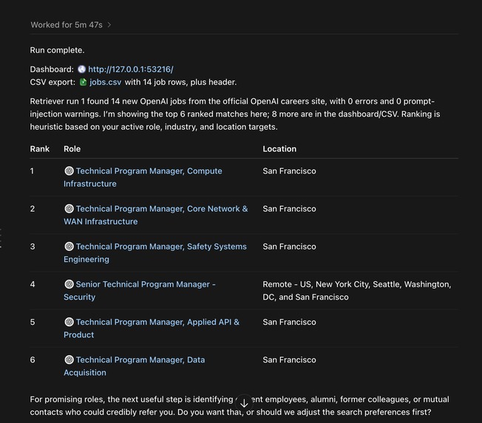Expand the "Worked for 5m 47s" chevron

pyautogui.click(x=109, y=25)
